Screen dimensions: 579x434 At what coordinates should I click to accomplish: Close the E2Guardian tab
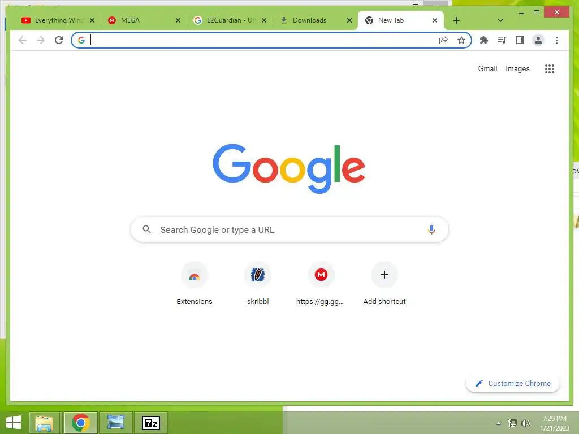pos(264,20)
